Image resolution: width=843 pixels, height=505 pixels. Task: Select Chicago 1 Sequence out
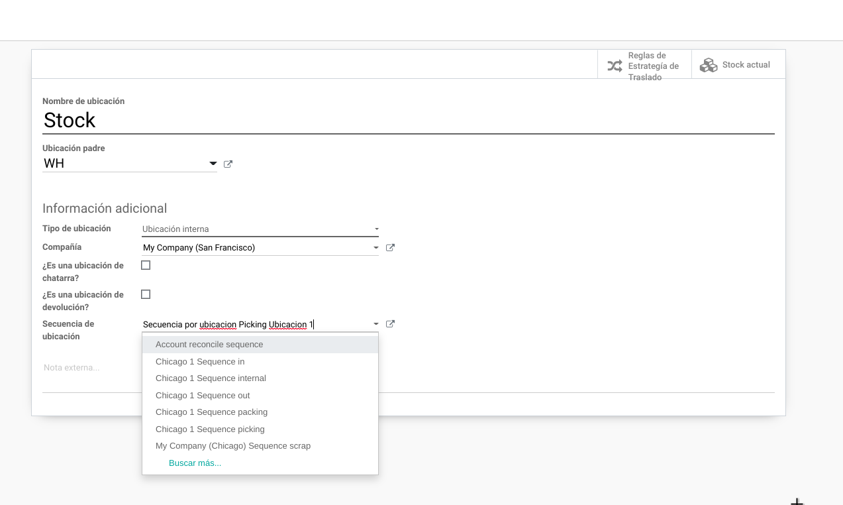click(260, 395)
